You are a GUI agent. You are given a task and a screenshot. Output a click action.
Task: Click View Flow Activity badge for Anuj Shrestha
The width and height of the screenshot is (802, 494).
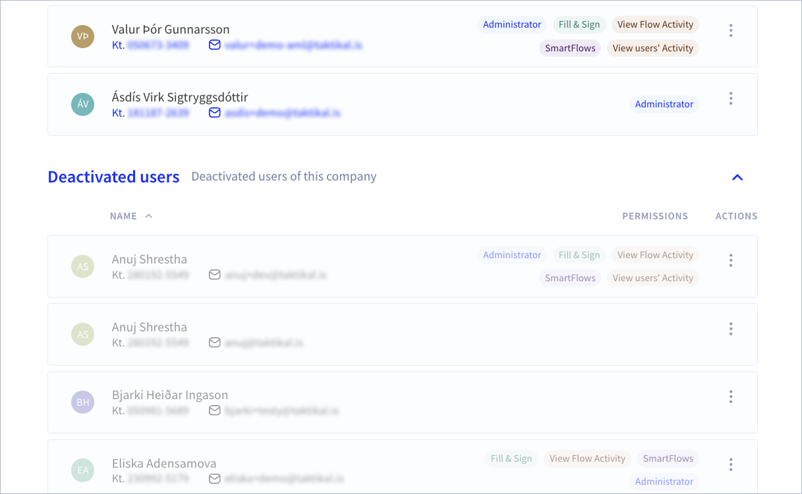point(655,255)
